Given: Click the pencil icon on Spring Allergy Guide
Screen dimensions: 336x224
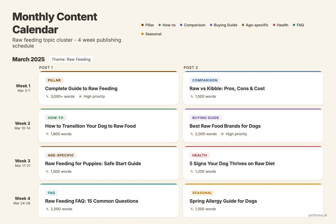Looking at the screenshot, I should point(192,209).
